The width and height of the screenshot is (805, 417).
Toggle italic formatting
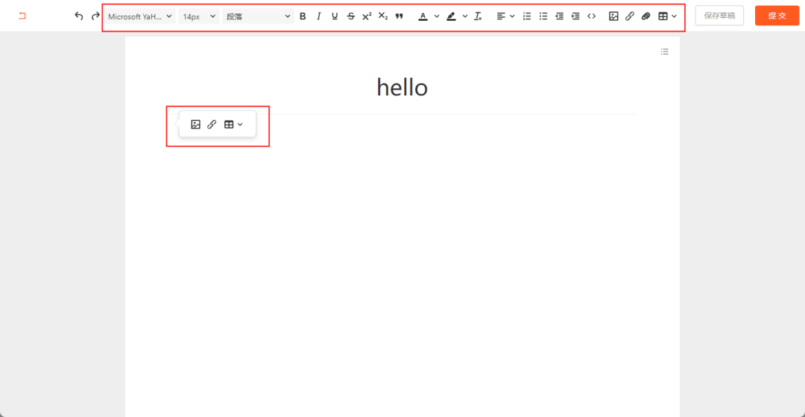318,16
